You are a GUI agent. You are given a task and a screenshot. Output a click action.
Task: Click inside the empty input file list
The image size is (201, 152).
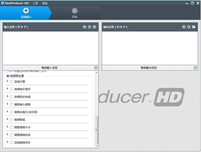[50, 48]
